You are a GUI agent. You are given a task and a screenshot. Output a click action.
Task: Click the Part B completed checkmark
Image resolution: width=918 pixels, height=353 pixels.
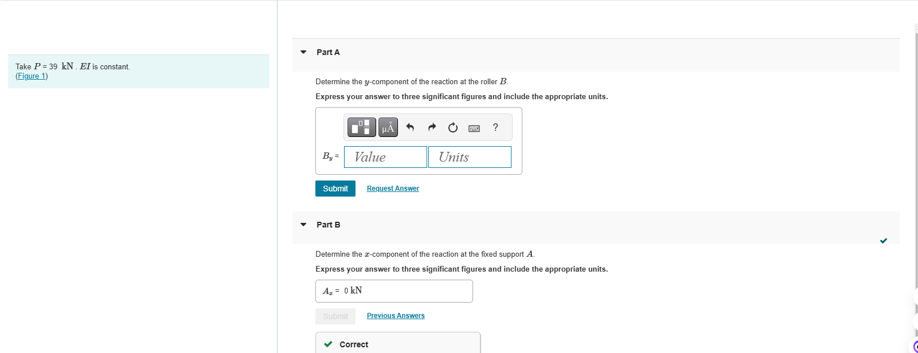[884, 241]
